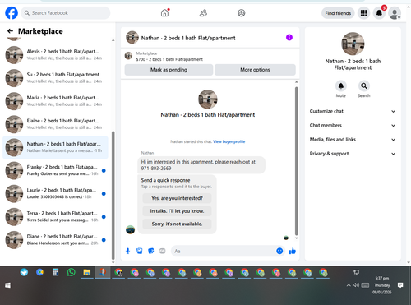Open Franky Gutierrez unread conversation
The image size is (411, 305).
[x=56, y=170]
